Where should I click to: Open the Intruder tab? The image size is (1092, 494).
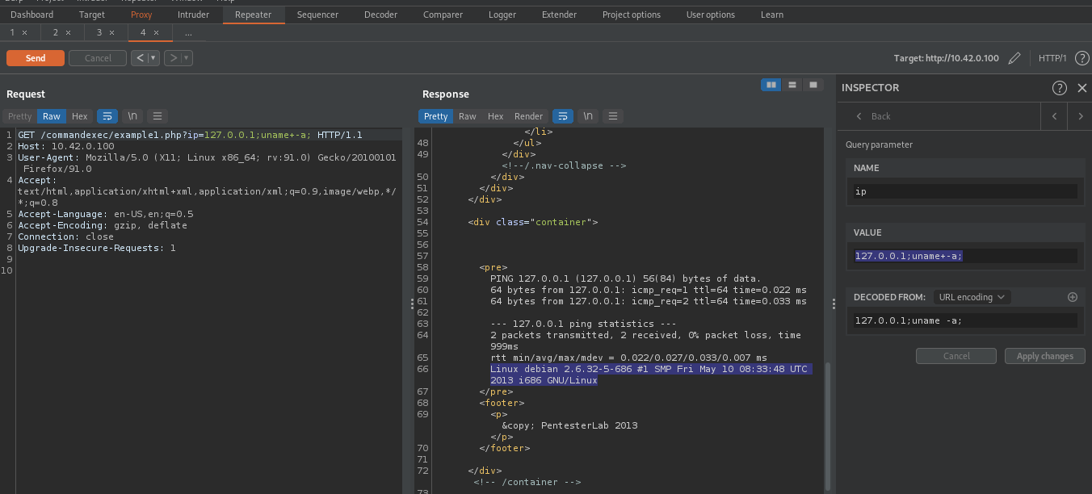point(193,15)
